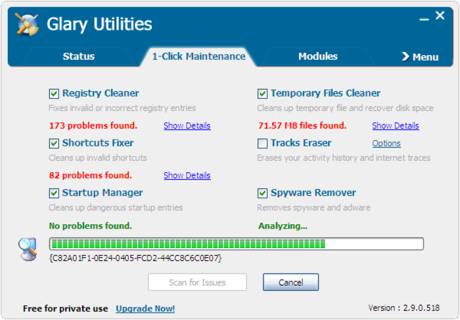Minimize the Glary Utilities window

point(424,19)
